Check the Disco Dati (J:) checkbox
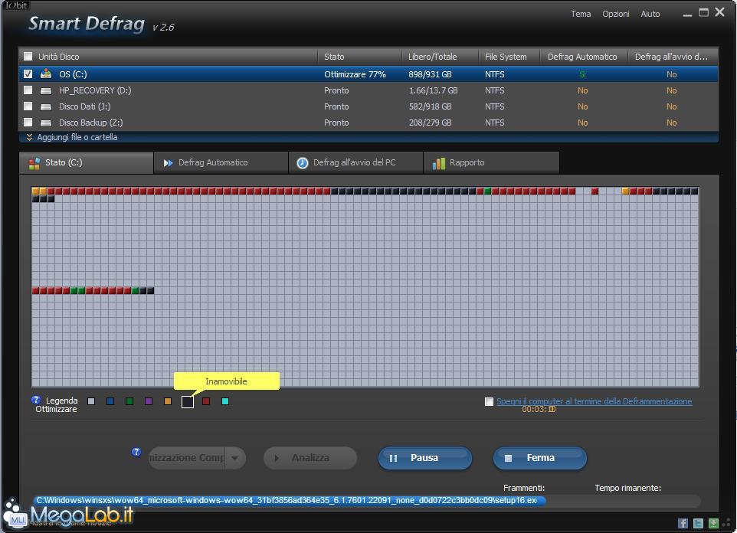 click(28, 106)
